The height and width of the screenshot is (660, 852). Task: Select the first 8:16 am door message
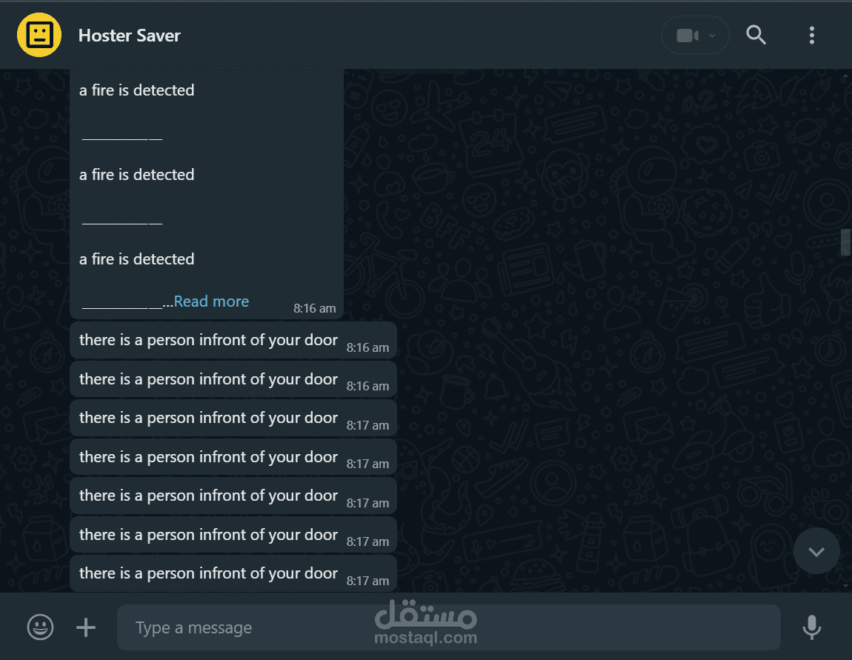click(233, 341)
